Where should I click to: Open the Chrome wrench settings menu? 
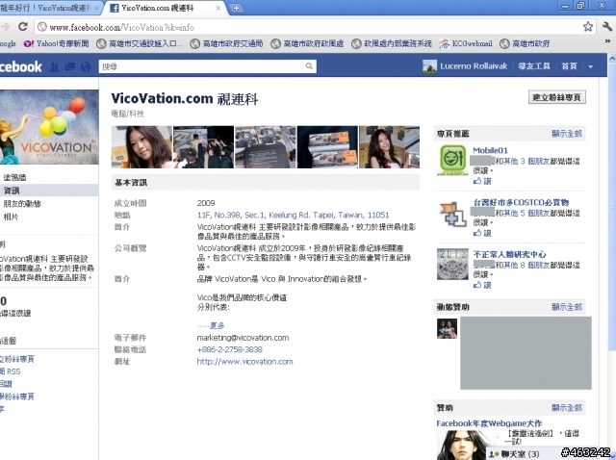pos(607,27)
